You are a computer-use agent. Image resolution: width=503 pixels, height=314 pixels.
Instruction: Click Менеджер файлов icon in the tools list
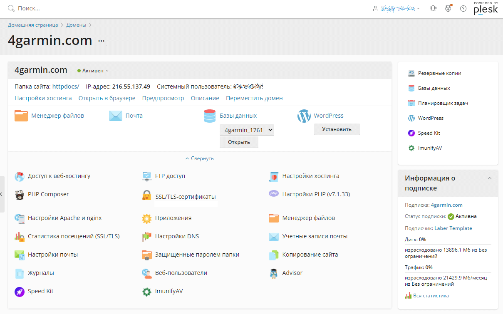[274, 218]
